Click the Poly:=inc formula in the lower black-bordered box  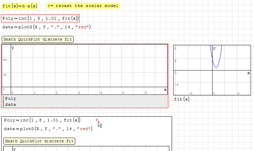[x=42, y=120]
